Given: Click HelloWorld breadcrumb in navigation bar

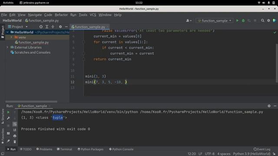Looking at the screenshot, I should coord(12,20).
